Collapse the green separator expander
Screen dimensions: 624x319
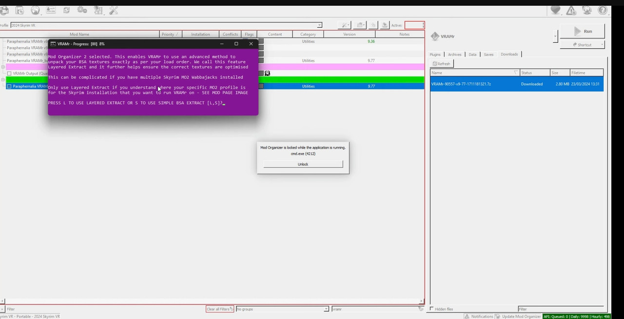(x=3, y=79)
